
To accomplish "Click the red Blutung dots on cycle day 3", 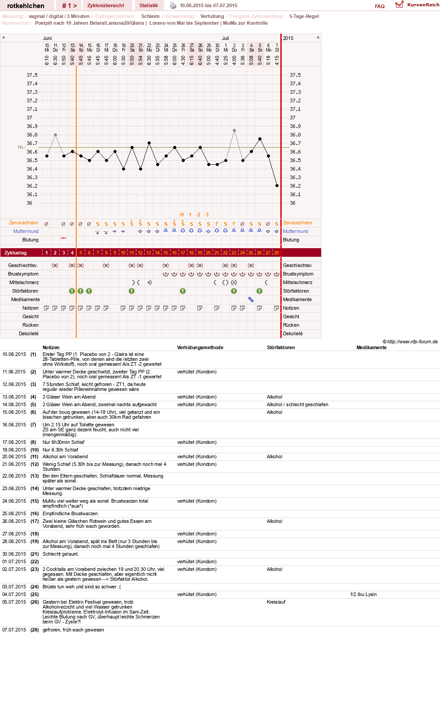I will [x=63, y=238].
